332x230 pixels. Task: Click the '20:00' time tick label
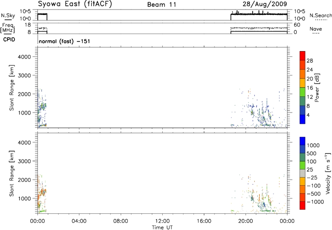tap(246, 221)
